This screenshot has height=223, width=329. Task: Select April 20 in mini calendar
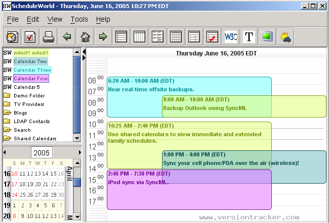(38, 184)
